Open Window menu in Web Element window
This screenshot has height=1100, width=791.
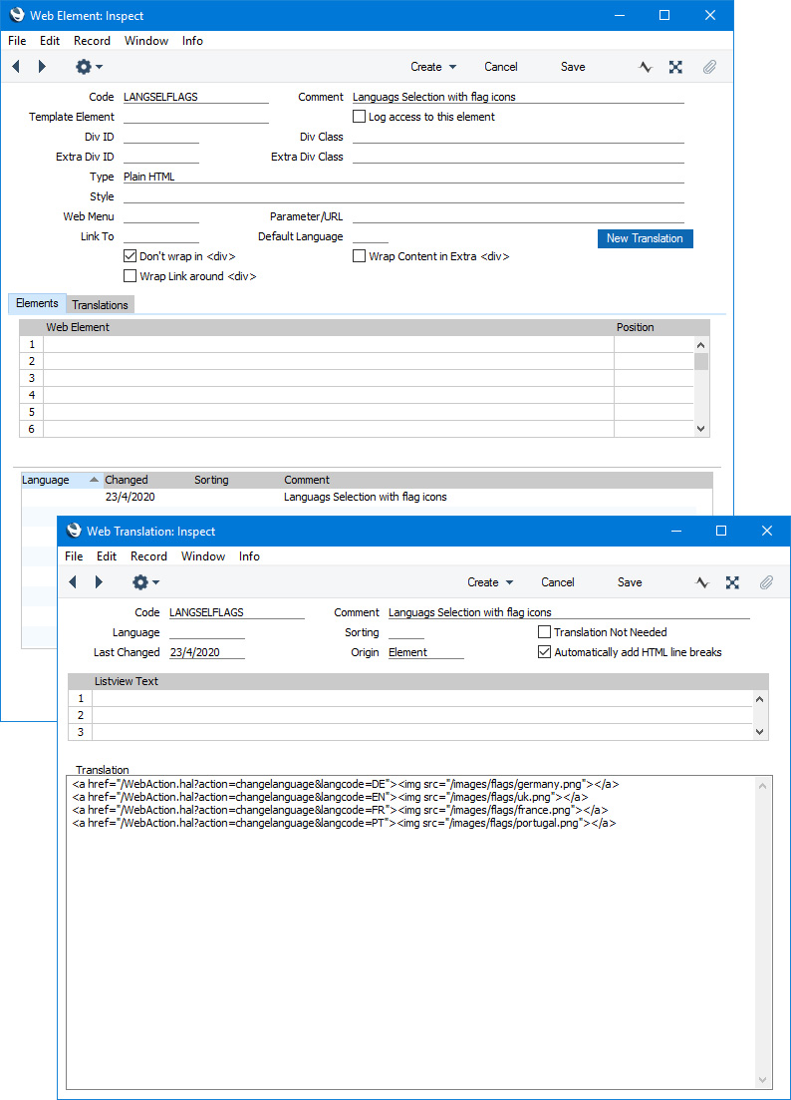tap(146, 41)
